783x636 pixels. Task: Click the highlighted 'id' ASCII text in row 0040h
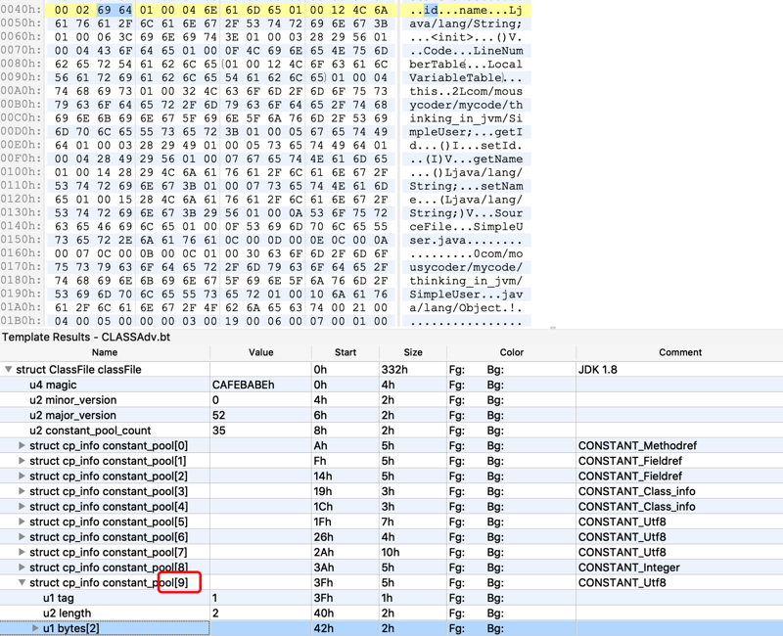point(431,10)
